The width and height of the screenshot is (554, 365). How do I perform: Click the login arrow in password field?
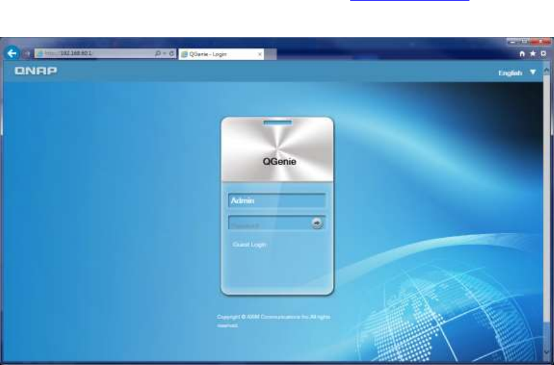(317, 223)
